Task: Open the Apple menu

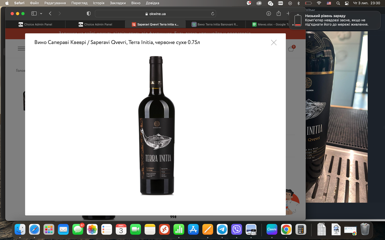Action: pos(7,3)
